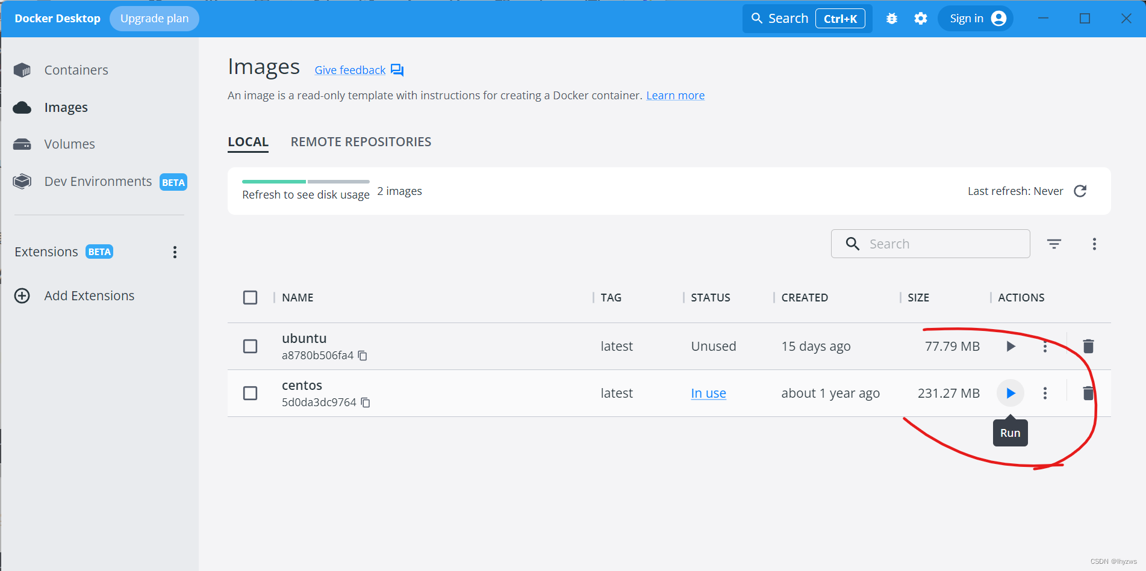
Task: Switch to the REMOTE REPOSITORIES tab
Action: [x=361, y=142]
